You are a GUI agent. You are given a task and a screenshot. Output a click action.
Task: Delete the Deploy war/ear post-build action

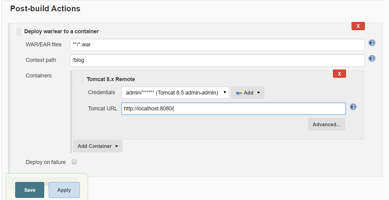[358, 26]
